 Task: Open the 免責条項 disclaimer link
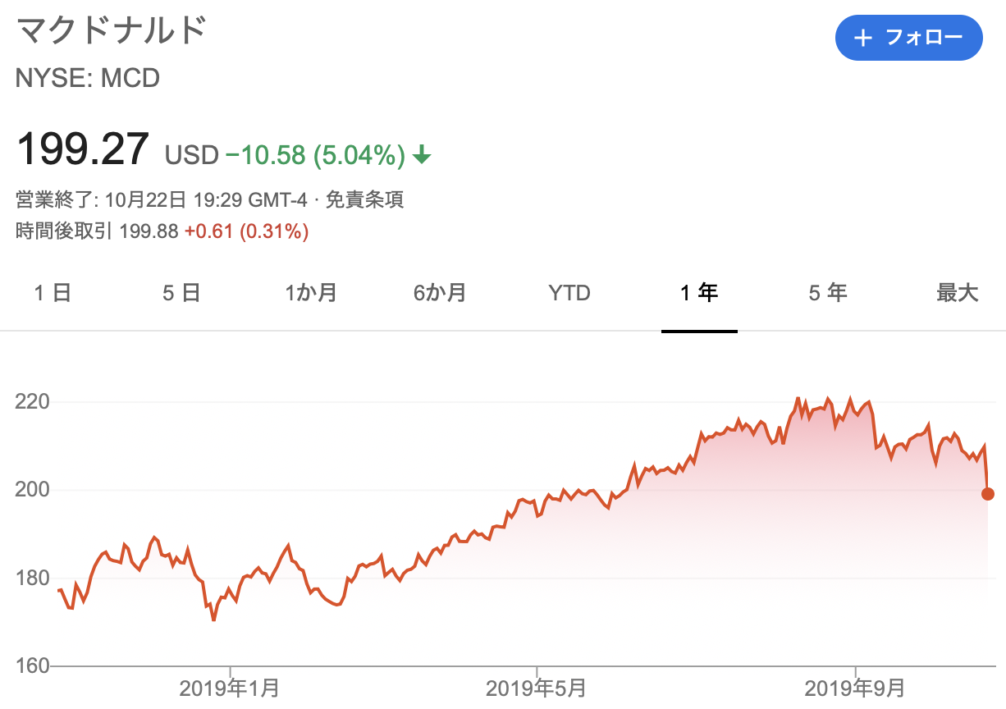click(x=364, y=199)
